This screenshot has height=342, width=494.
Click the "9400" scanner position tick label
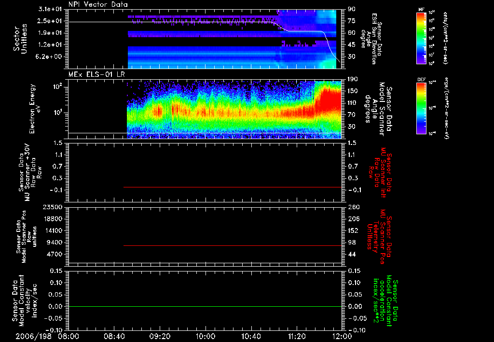tap(55, 242)
